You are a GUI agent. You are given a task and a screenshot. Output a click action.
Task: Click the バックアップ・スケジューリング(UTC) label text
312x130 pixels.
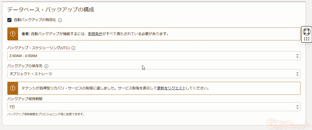click(x=38, y=48)
